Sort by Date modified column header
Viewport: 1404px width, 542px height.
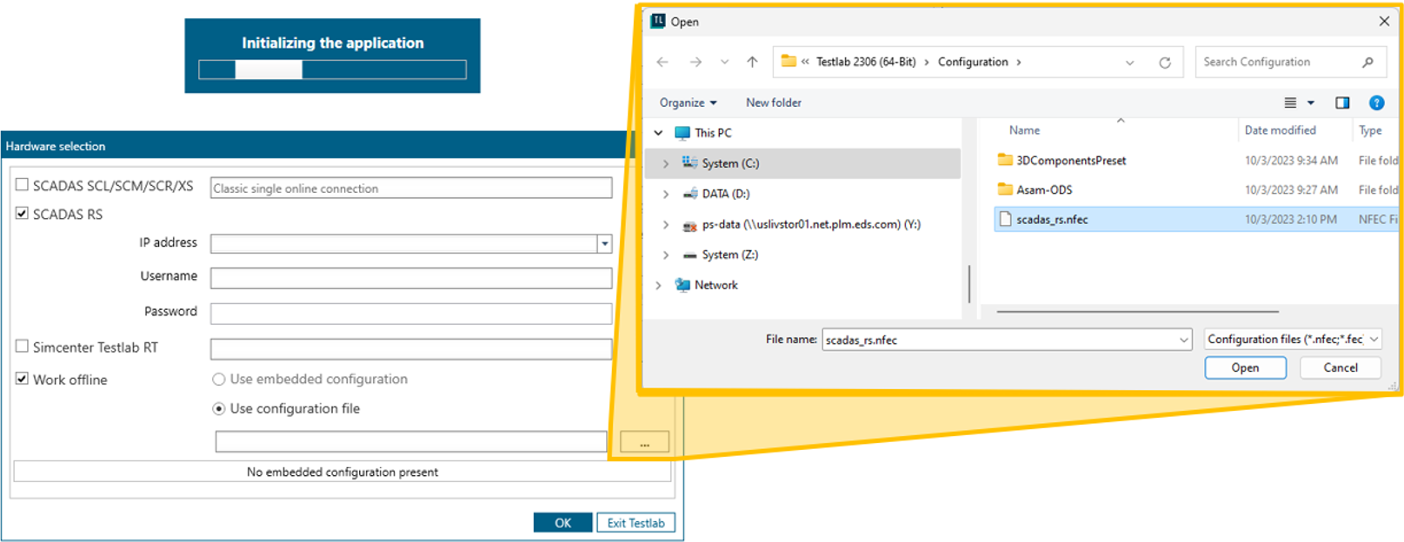click(1280, 130)
